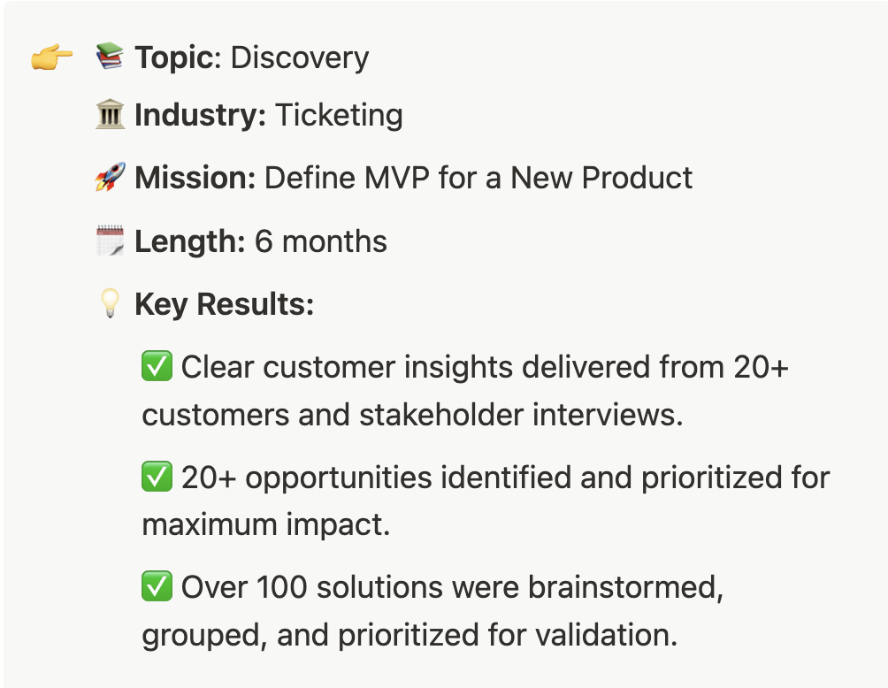Click the light bulb emoji beside Key Results
888x688 pixels.
pos(110,303)
